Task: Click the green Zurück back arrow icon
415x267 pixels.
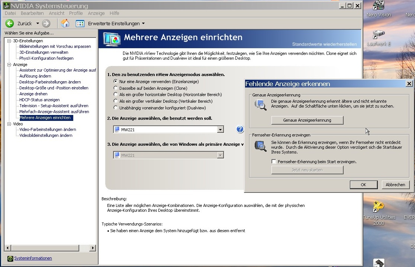Action: pyautogui.click(x=10, y=23)
